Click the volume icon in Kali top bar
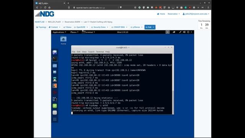 (x=184, y=32)
